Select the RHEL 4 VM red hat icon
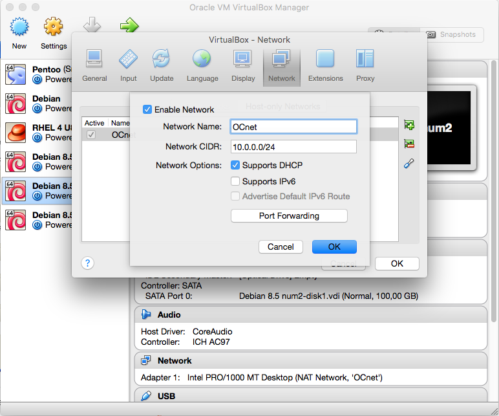The height and width of the screenshot is (416, 499). (16, 133)
